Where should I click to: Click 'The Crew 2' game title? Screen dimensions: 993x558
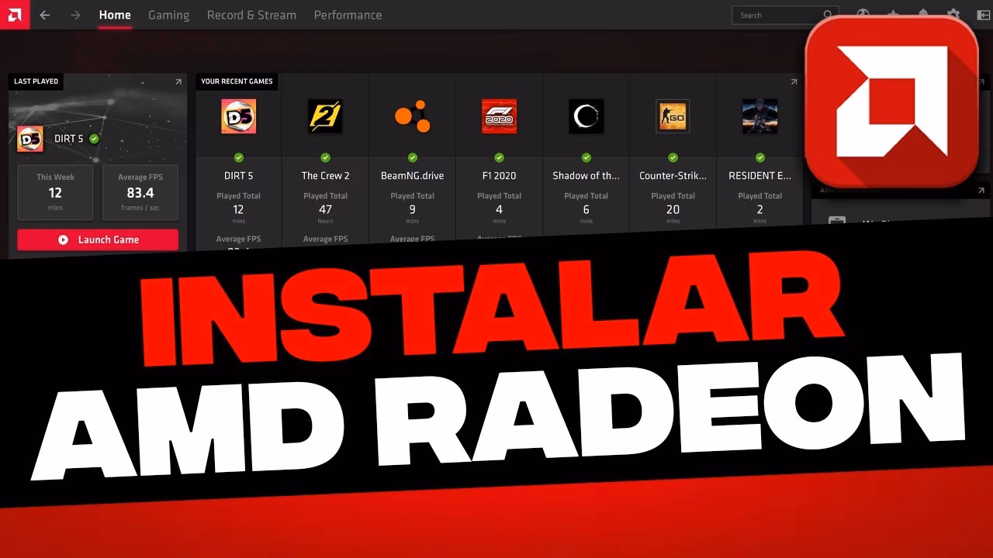[325, 176]
